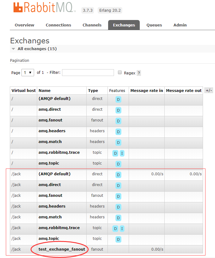Open amq.headers exchange in /jack vhost
Viewport: 215px width, 258px height.
pos(52,206)
